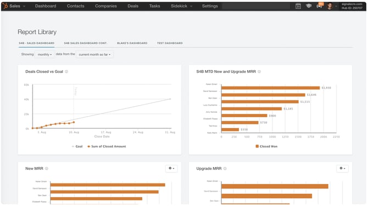Click the $1,185 bar in MRR chart

(x=252, y=109)
